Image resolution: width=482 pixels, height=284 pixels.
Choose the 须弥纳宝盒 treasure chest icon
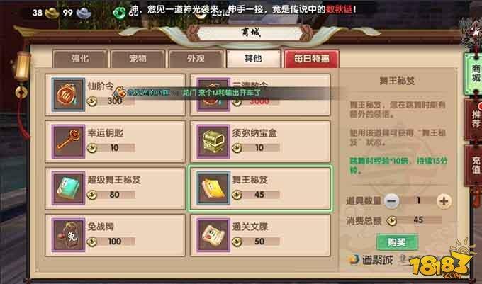[213, 141]
